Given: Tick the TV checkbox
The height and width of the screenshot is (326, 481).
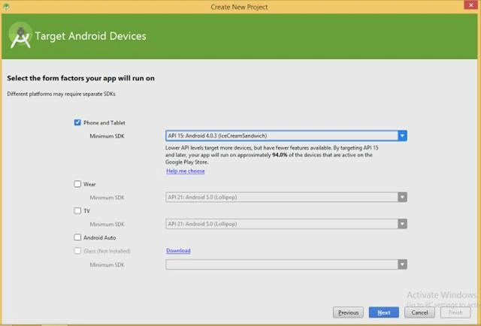Looking at the screenshot, I should [77, 210].
